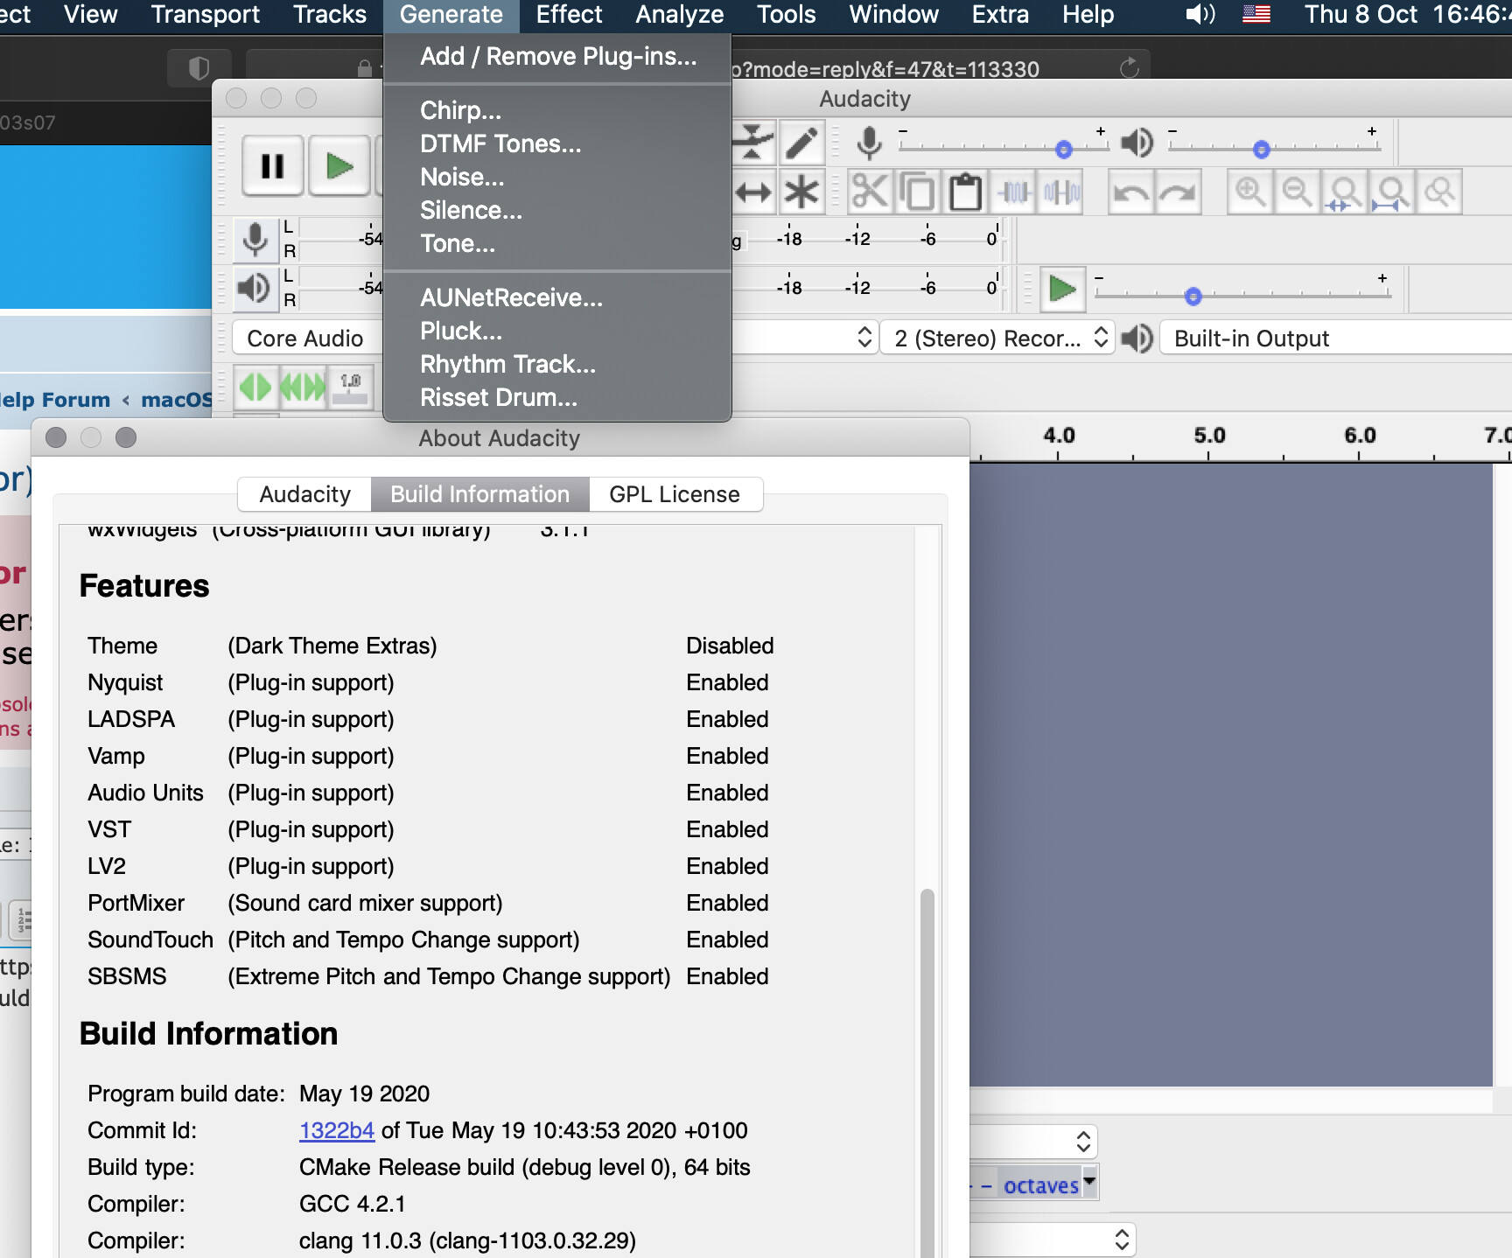
Task: Click the recording volume microphone icon in mixer
Action: click(x=869, y=142)
